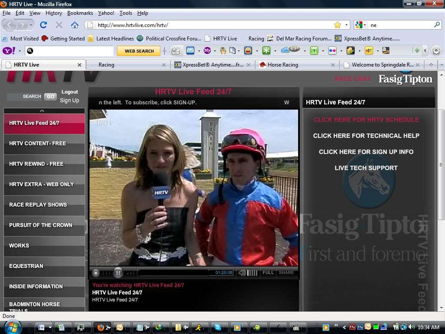This screenshot has height=334, width=445.
Task: Select HRTV REWIND - FREE in sidebar
Action: (x=44, y=164)
